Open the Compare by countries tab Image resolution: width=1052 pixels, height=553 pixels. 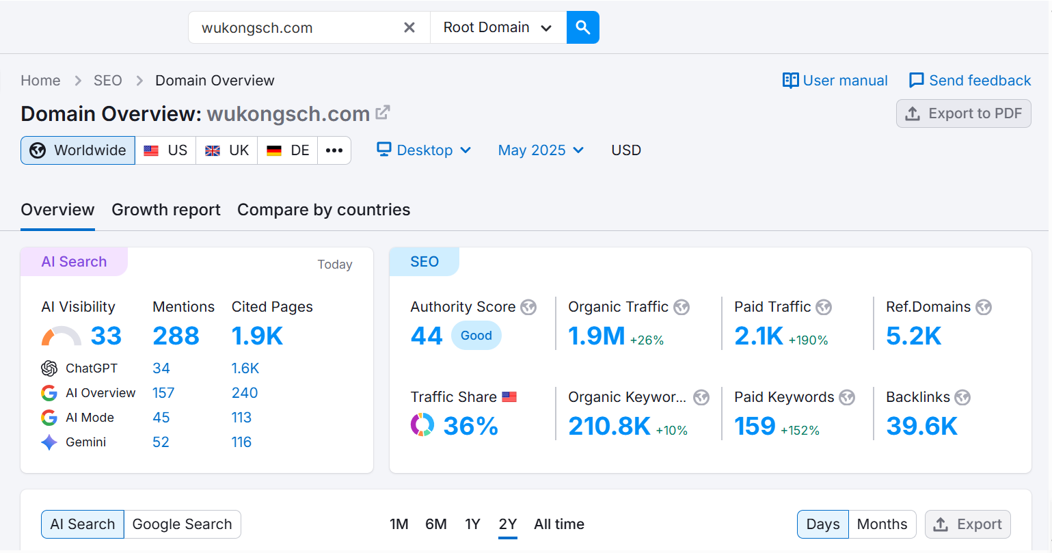point(323,210)
